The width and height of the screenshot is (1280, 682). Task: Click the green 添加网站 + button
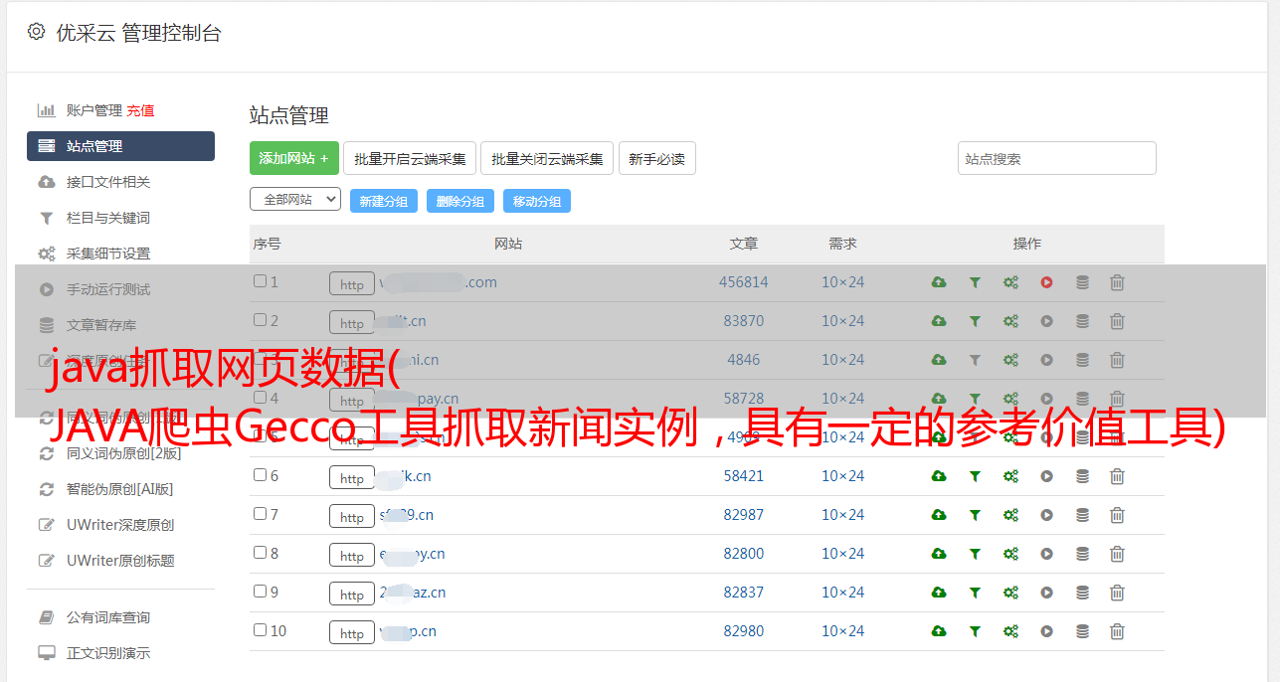coord(294,158)
